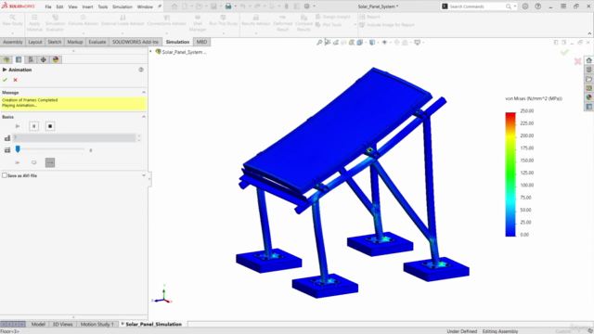Screen dimensions: 594x334
Task: Click the zoom to fit magnifier icon
Action: click(x=319, y=43)
